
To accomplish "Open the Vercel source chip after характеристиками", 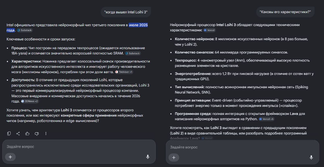I will [x=210, y=30].
